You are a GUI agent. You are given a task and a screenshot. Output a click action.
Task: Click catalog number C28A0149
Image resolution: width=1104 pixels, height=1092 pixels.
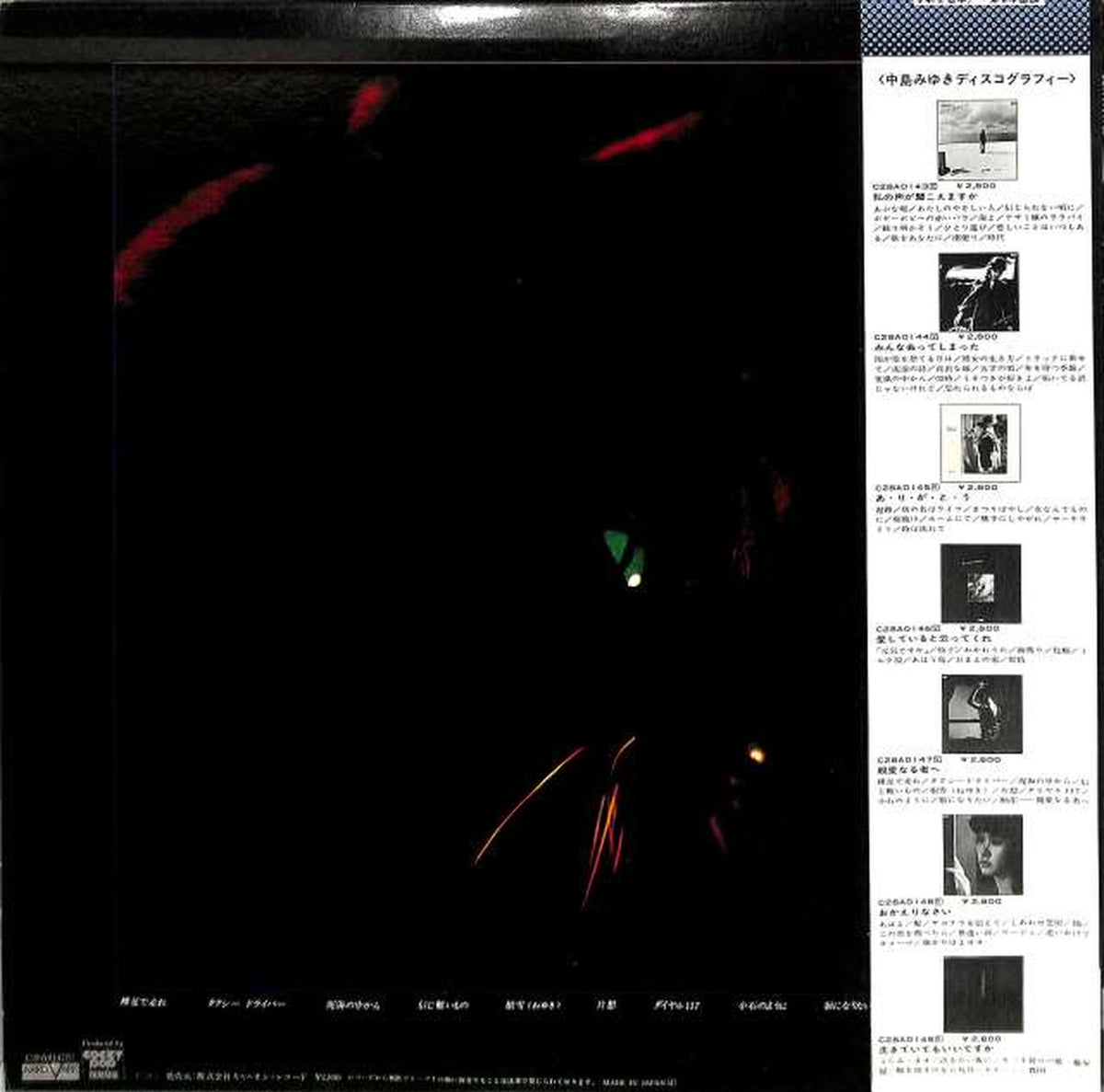coord(909,1040)
